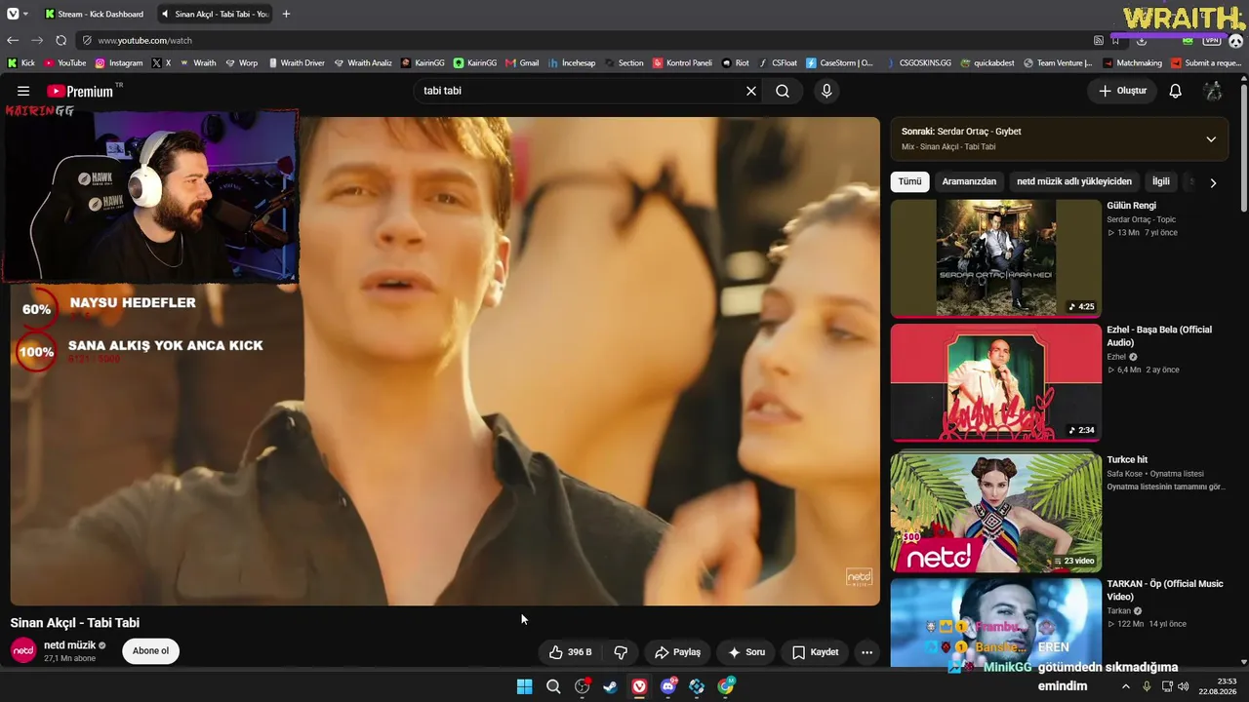Save the video with Kaydet
The image size is (1249, 702).
pyautogui.click(x=815, y=652)
